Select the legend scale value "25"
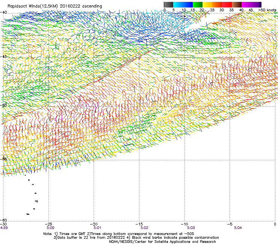Screen dimensions: 278x244 [x=212, y=10]
